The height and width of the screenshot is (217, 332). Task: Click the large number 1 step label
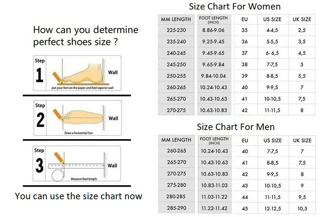click(x=39, y=75)
